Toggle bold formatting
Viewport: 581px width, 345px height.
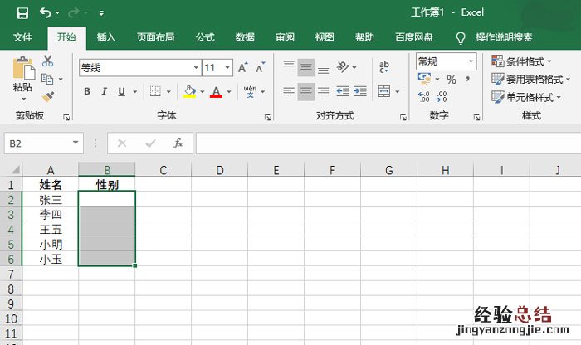[87, 91]
